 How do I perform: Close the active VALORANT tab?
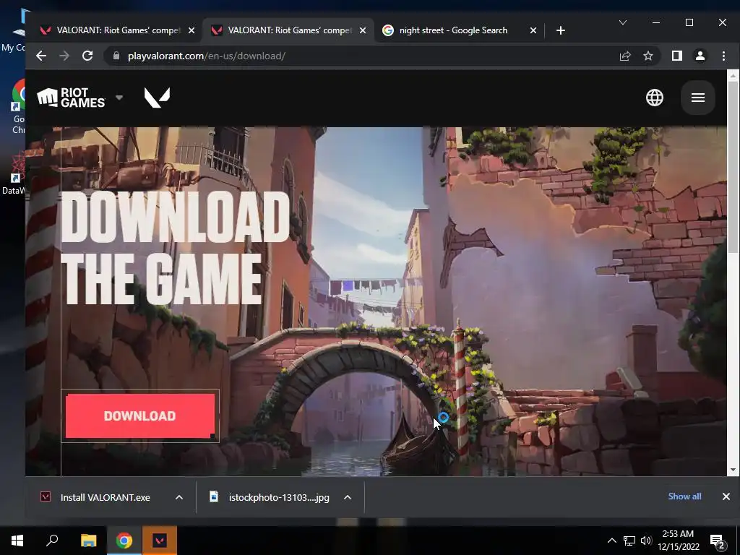[x=363, y=30]
